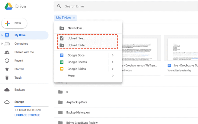Open Storage in sidebar

[19, 102]
